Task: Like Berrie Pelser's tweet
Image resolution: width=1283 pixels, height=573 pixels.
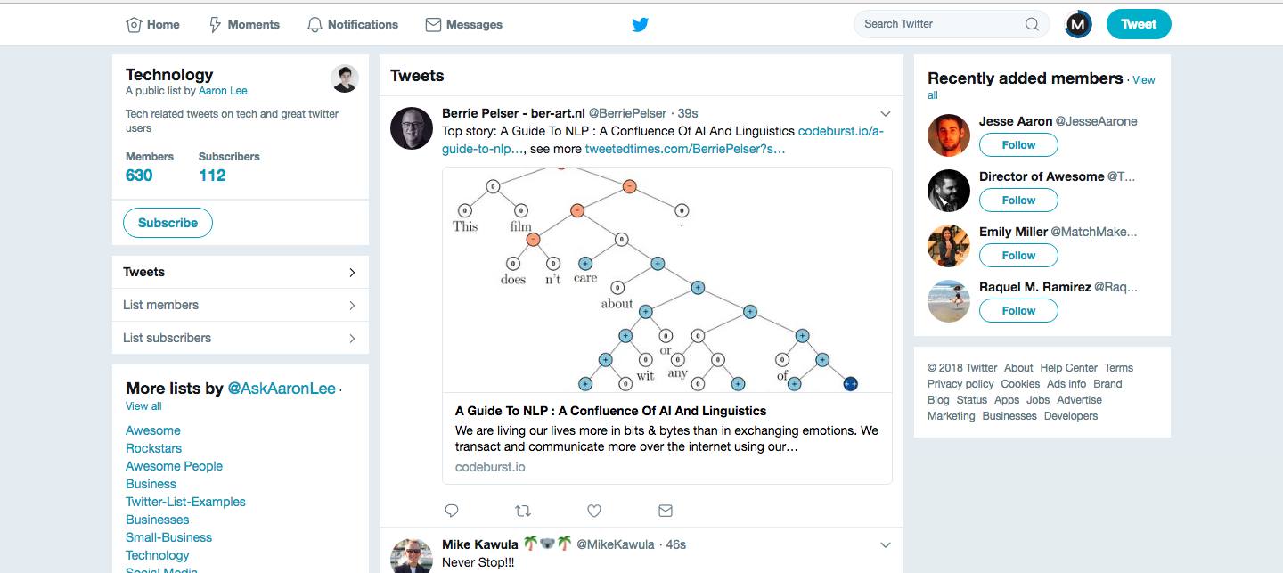Action: click(594, 511)
